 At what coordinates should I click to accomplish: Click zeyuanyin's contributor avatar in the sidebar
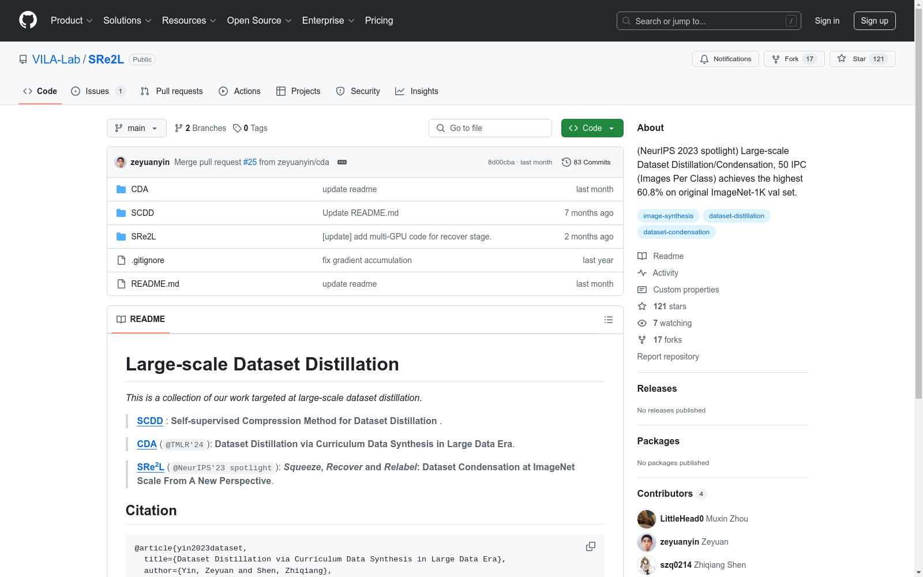point(647,542)
